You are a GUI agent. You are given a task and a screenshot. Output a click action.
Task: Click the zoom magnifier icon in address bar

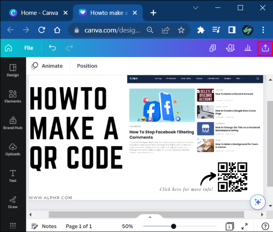tap(150, 30)
